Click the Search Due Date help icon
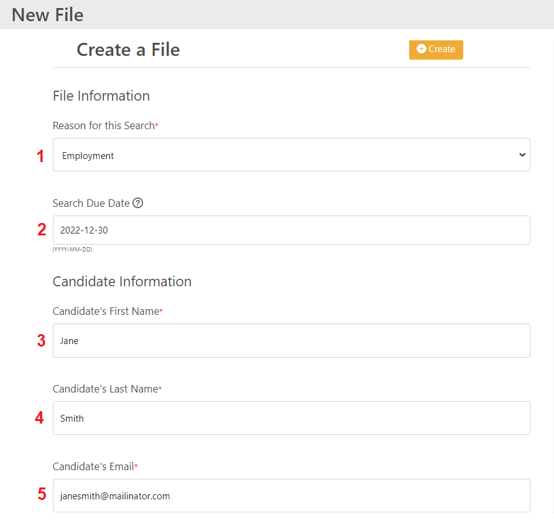This screenshot has height=526, width=554. pyautogui.click(x=138, y=203)
